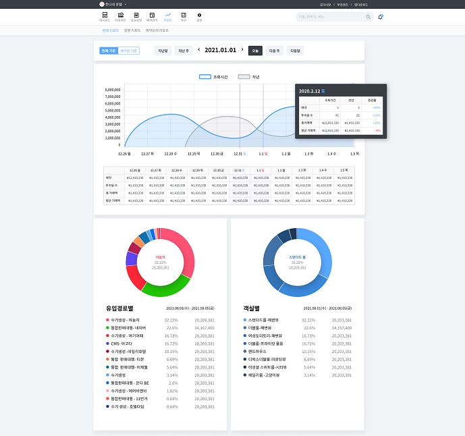Click the 8,000,000 y-axis label
The image size is (465, 436).
(113, 90)
